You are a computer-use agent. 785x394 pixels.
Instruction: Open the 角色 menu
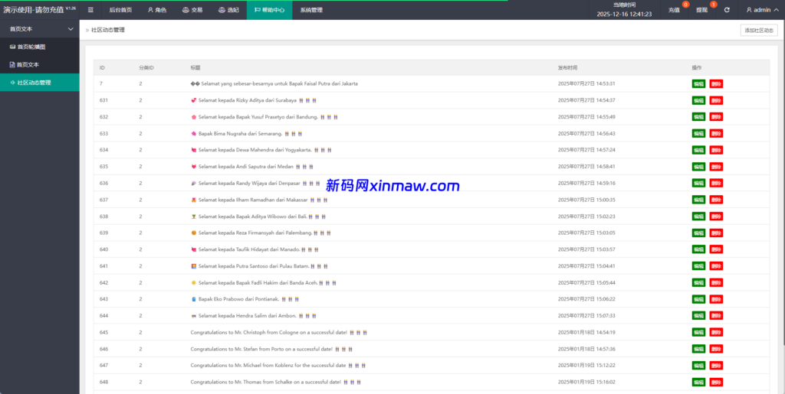coord(157,10)
